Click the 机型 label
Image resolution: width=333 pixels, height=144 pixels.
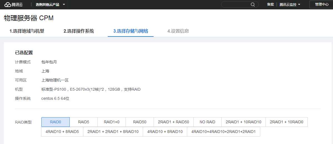pos(19,90)
